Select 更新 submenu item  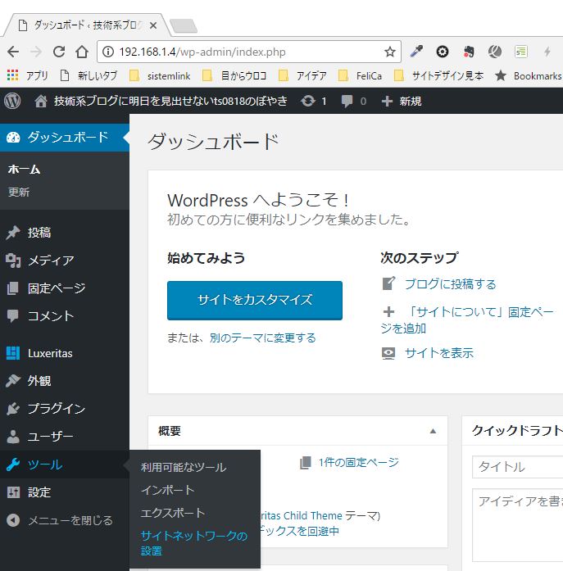(x=19, y=192)
